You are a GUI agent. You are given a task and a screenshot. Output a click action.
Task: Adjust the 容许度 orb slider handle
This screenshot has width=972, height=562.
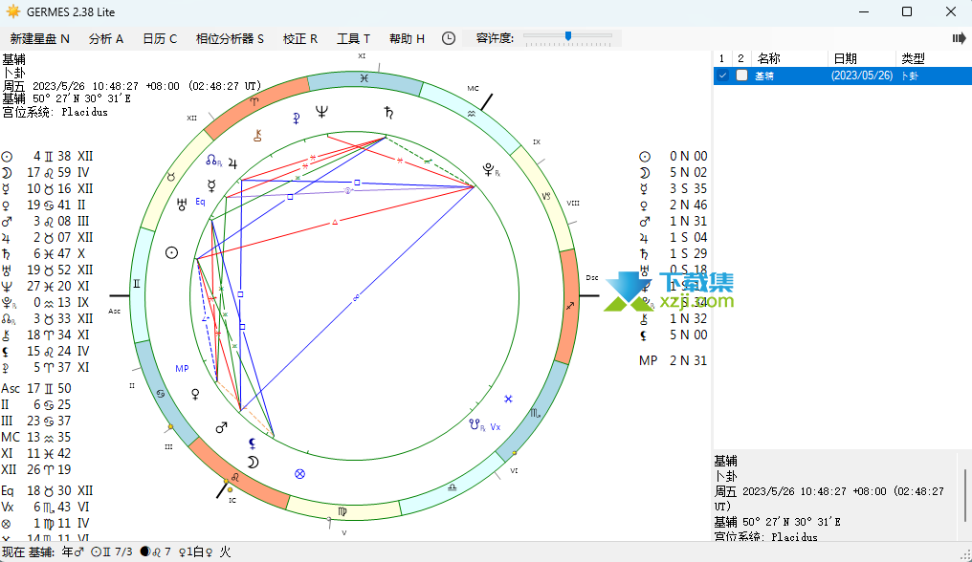pyautogui.click(x=568, y=36)
